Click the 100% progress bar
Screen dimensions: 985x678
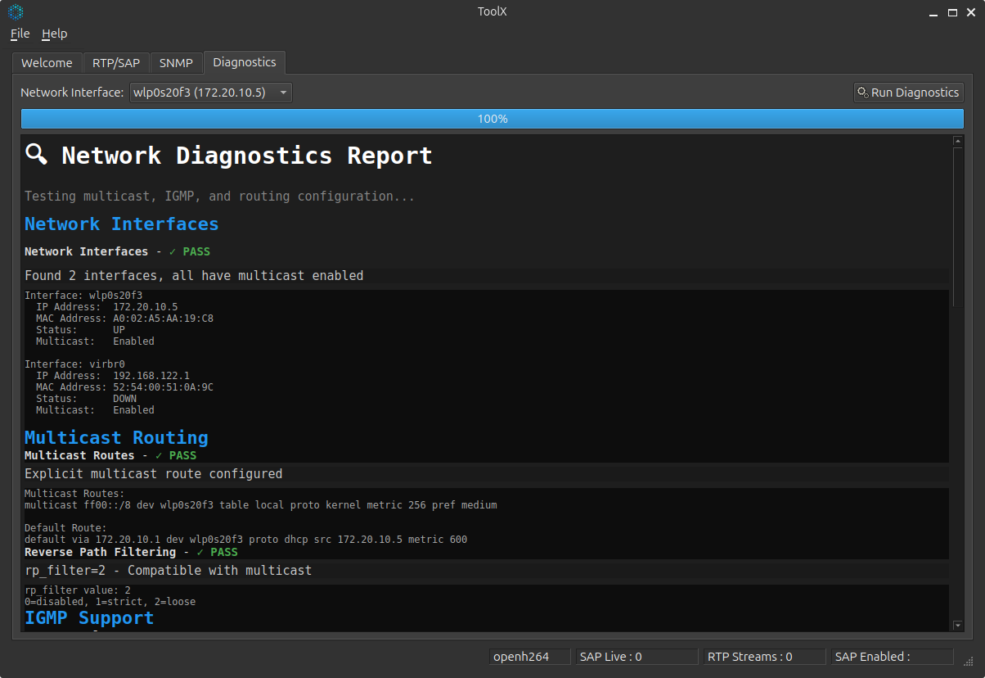pyautogui.click(x=492, y=119)
